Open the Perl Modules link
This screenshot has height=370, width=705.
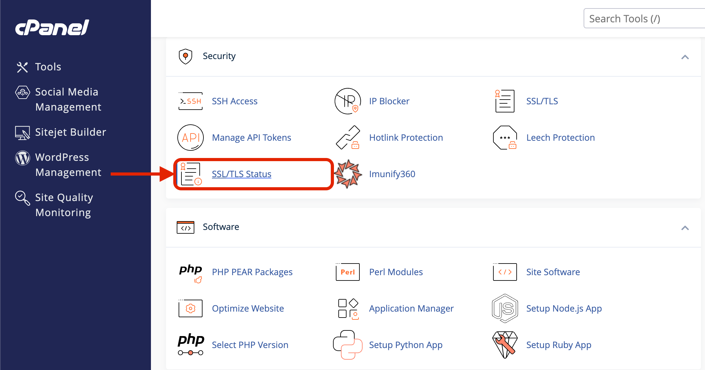point(396,272)
